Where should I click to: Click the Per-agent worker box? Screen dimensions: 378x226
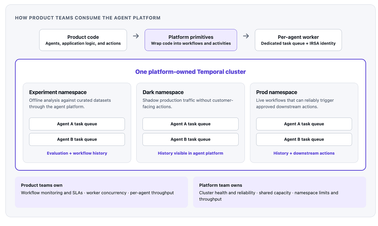pos(298,40)
